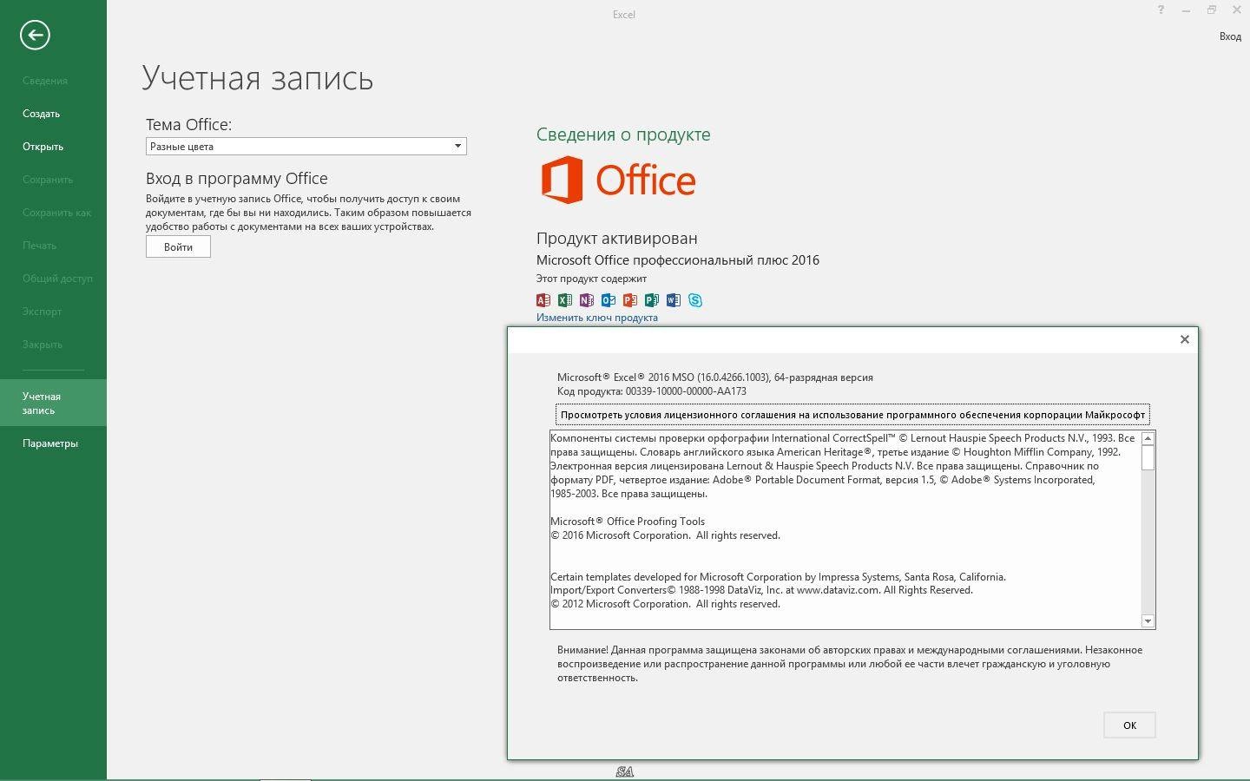Click the help question mark icon

[x=1161, y=10]
